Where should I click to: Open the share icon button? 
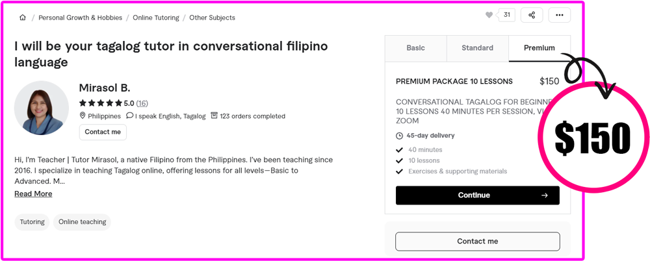click(x=532, y=16)
